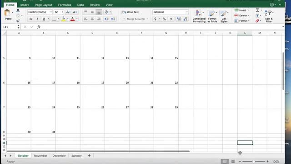Screen dimensions: 291x164
Task: Open the Formulas ribbon tab
Action: tap(65, 5)
